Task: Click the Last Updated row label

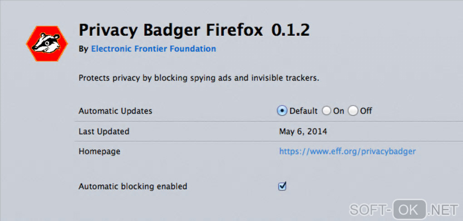Action: 104,132
